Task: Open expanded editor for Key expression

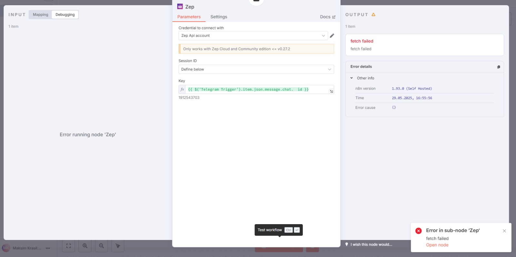Action: click(x=331, y=91)
